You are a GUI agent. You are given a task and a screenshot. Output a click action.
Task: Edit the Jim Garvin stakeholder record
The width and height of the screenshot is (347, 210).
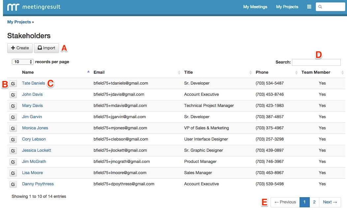pos(13,117)
